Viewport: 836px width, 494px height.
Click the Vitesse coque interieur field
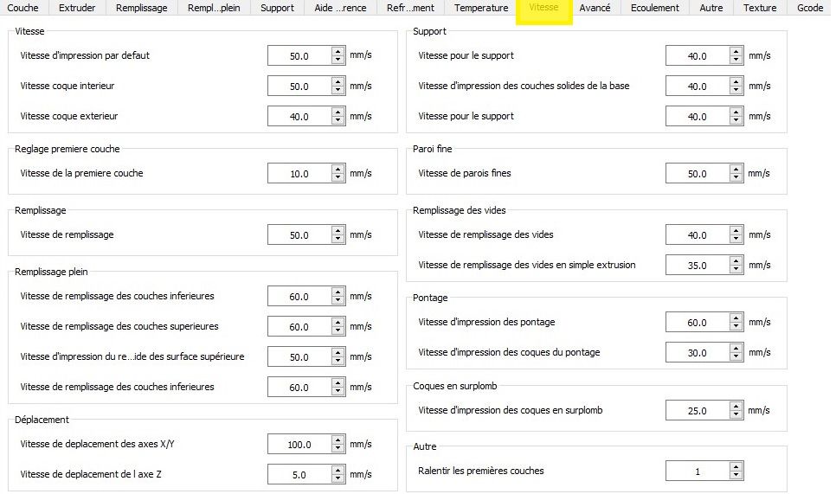299,87
